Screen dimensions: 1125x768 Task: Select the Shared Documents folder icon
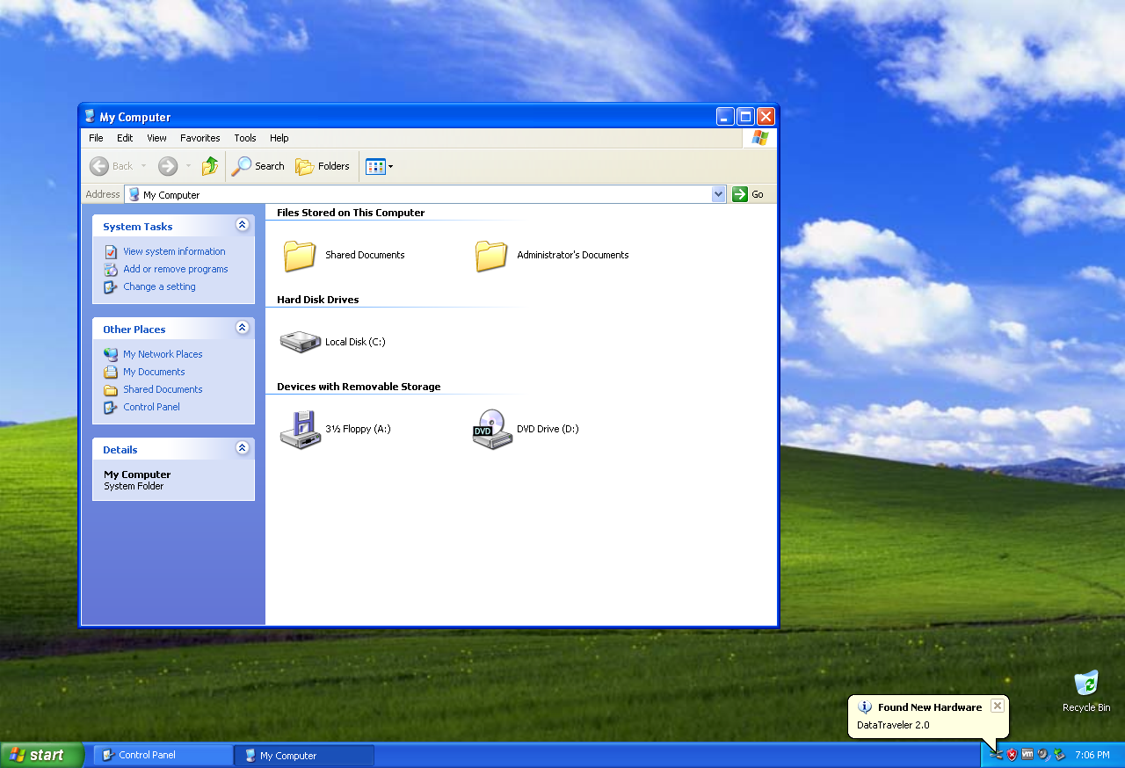pyautogui.click(x=300, y=255)
